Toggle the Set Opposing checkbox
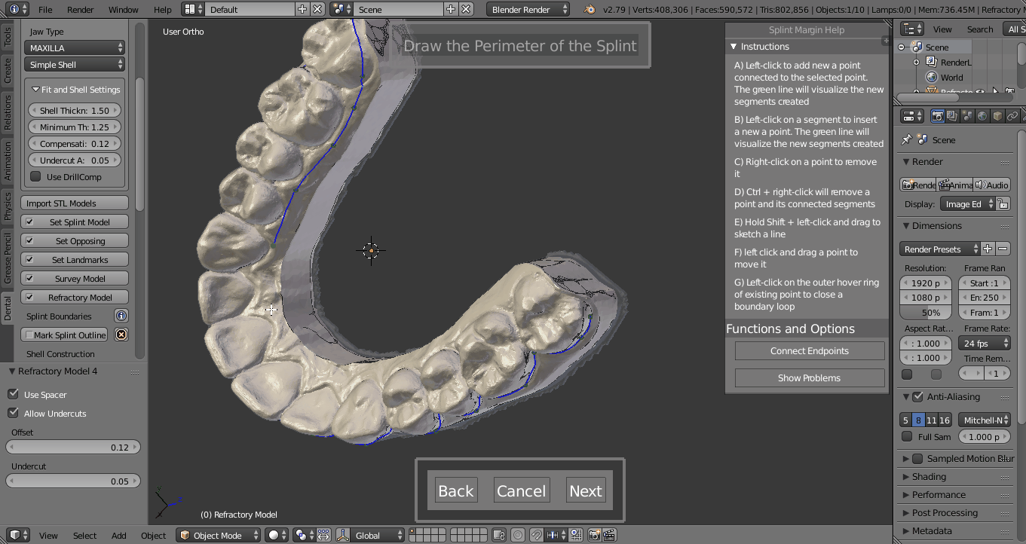This screenshot has width=1026, height=544. [29, 240]
